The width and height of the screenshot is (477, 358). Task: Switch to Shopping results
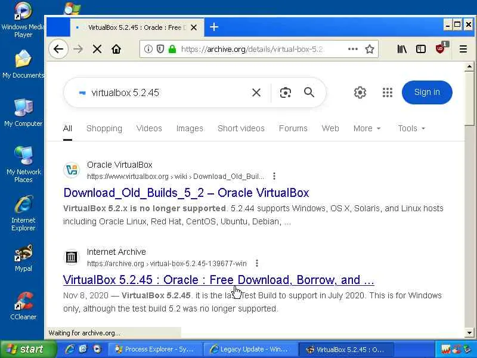(104, 128)
